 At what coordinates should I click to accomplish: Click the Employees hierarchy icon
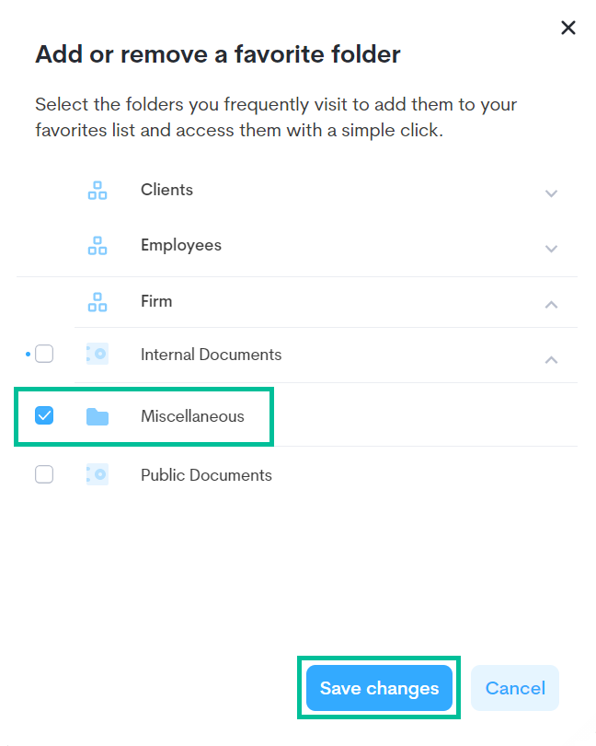pos(97,246)
